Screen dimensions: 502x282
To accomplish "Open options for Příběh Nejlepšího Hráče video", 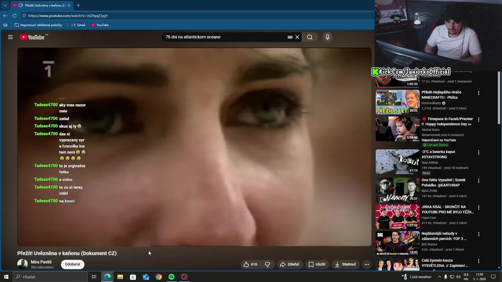I will click(478, 93).
